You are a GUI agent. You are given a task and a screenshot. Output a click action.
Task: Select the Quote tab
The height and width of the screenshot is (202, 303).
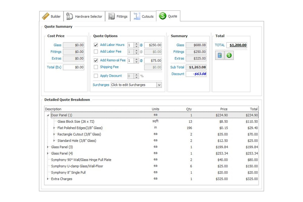[x=168, y=16]
